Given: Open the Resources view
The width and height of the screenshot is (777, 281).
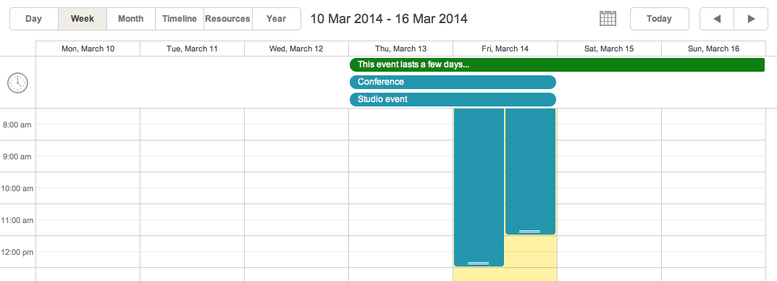Looking at the screenshot, I should [x=227, y=19].
